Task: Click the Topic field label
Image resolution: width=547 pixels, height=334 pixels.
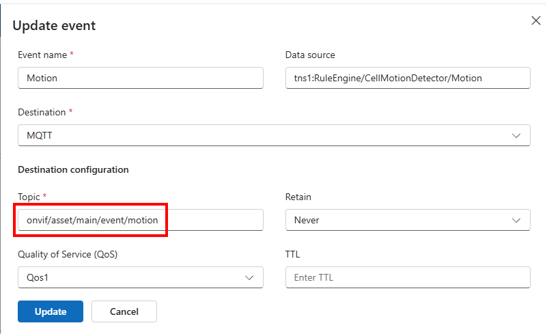Action: tap(29, 197)
